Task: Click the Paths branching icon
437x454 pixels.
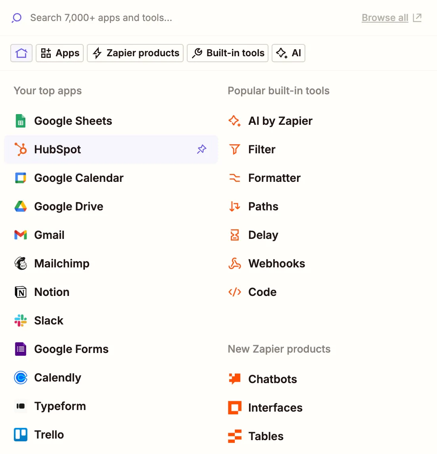Action: point(234,206)
